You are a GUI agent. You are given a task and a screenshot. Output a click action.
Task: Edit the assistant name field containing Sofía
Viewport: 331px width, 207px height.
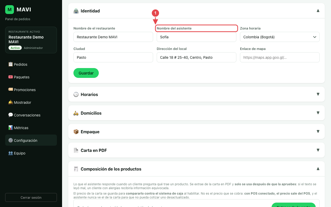pos(197,37)
